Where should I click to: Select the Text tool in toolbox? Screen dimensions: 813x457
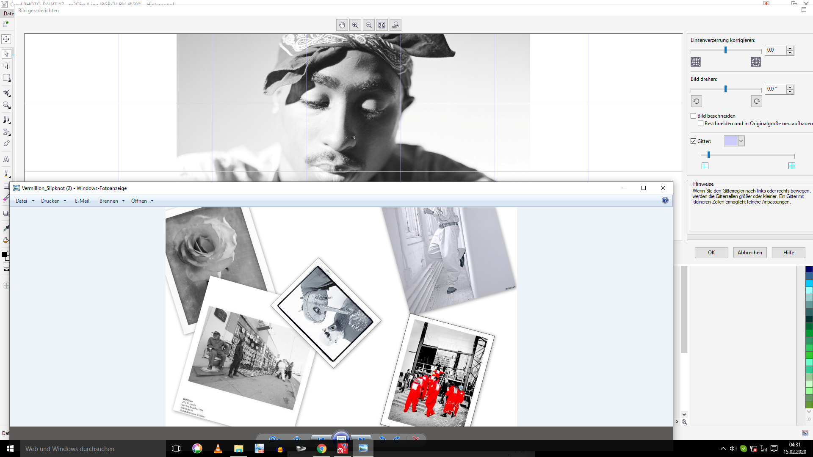(x=6, y=159)
